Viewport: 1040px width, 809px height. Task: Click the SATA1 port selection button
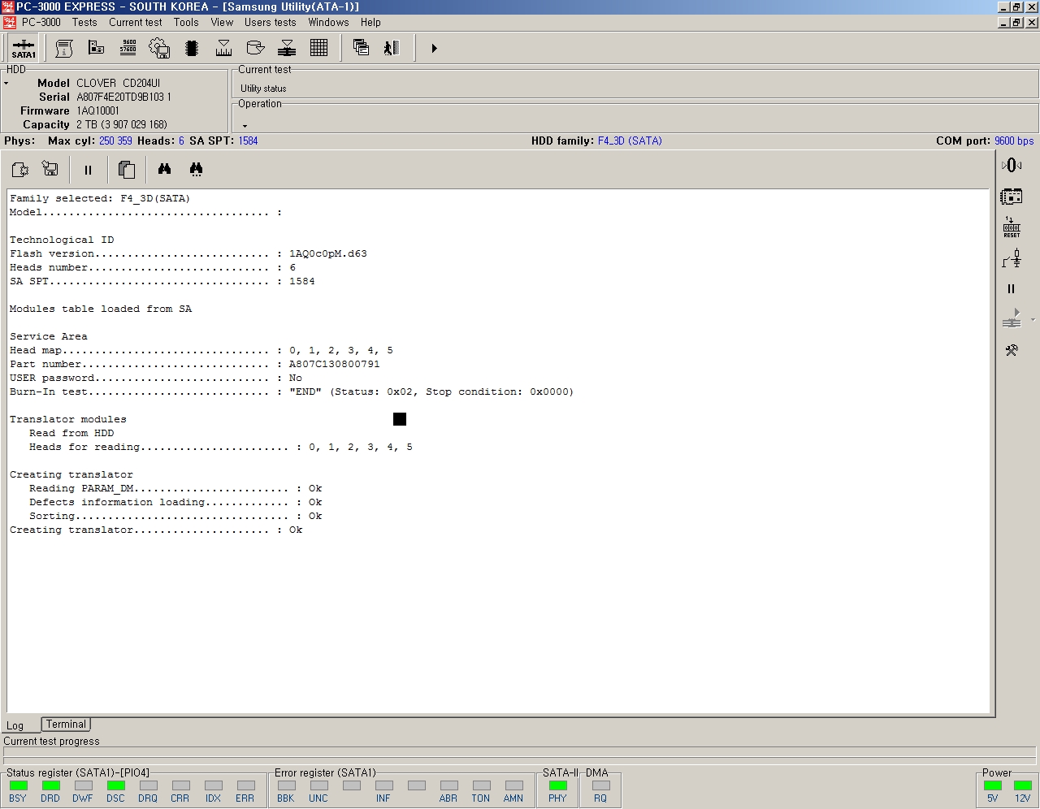(x=24, y=48)
